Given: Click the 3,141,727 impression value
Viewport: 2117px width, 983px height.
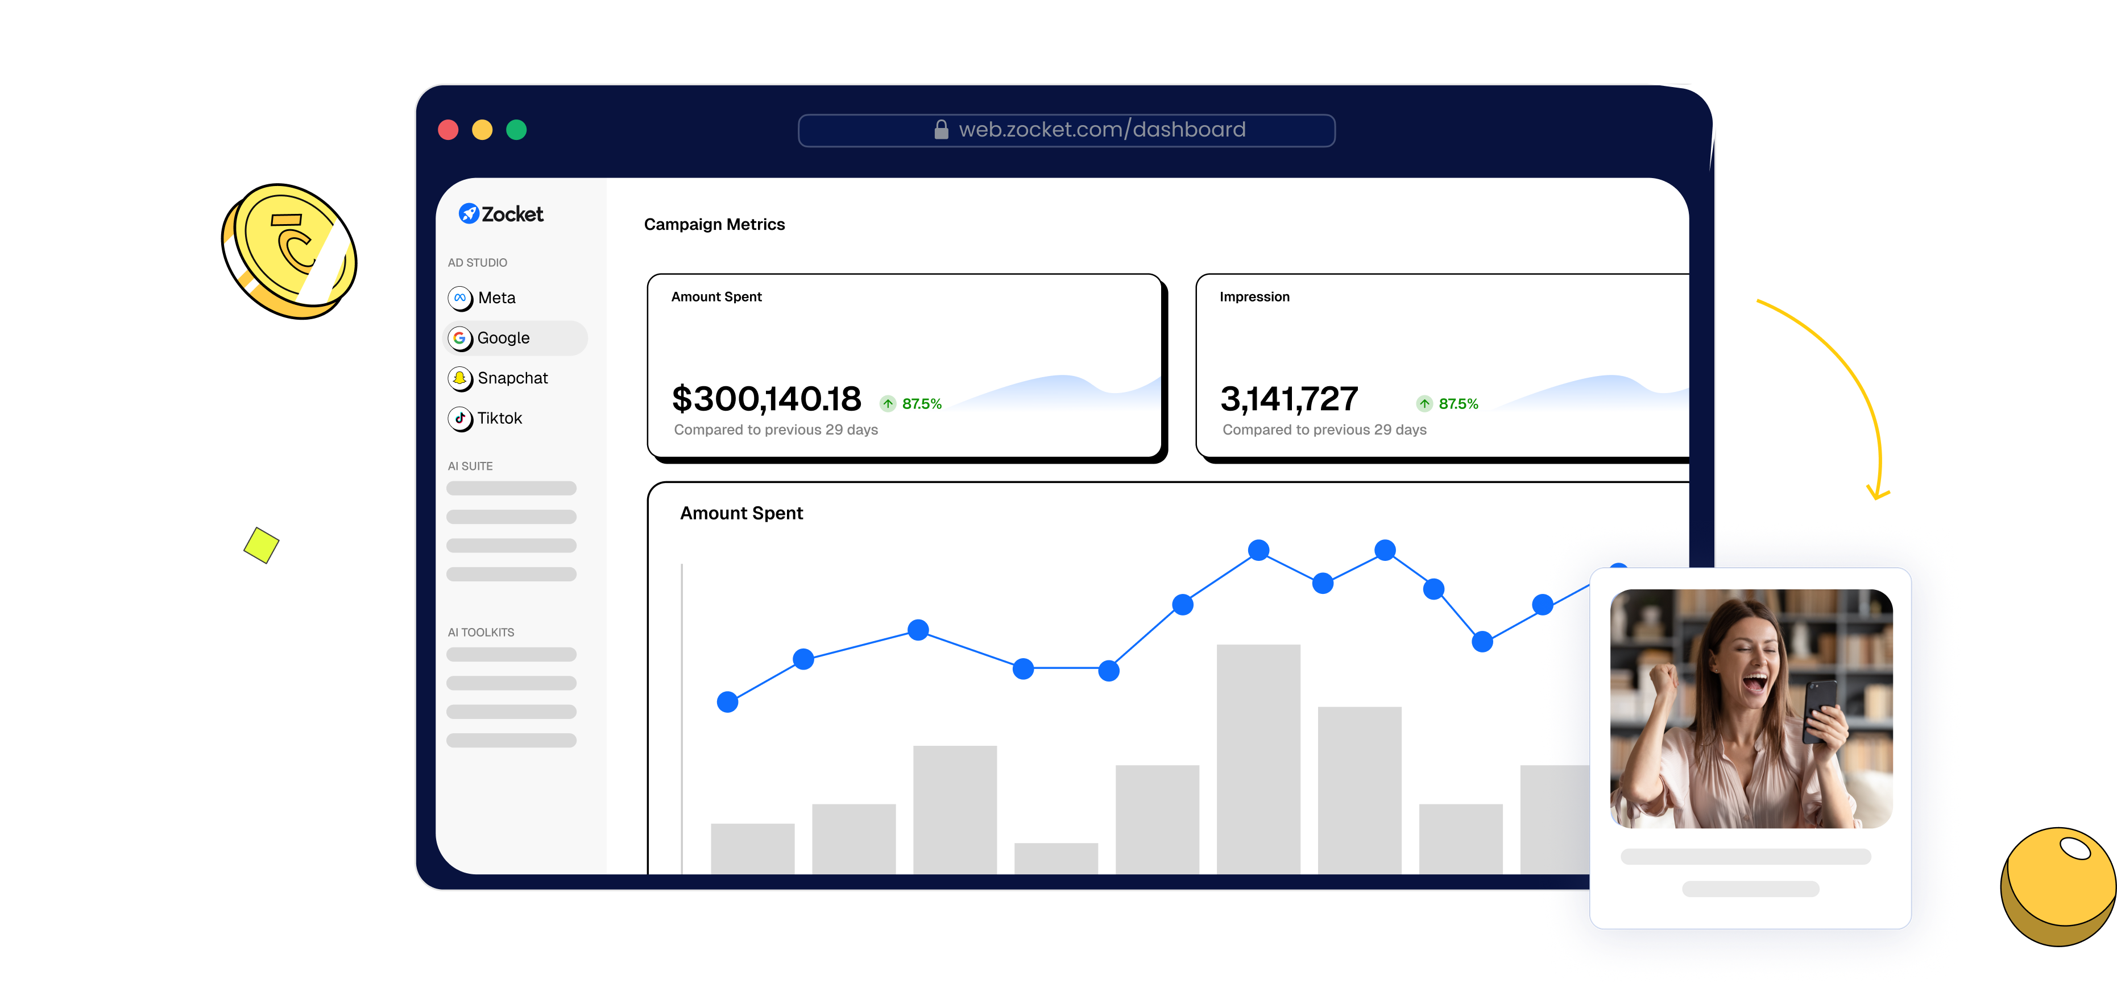Looking at the screenshot, I should (1289, 399).
